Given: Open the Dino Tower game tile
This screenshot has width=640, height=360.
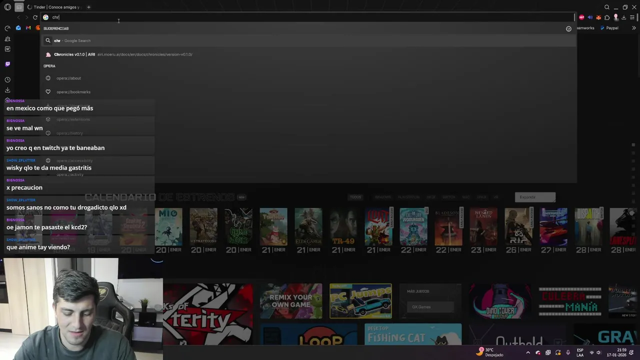Looking at the screenshot, I should point(500,301).
